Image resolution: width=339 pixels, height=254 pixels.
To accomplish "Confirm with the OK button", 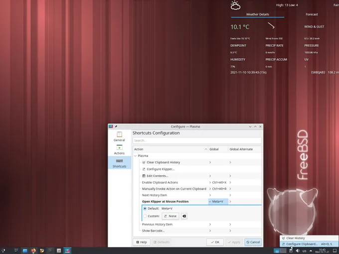I will point(215,242).
